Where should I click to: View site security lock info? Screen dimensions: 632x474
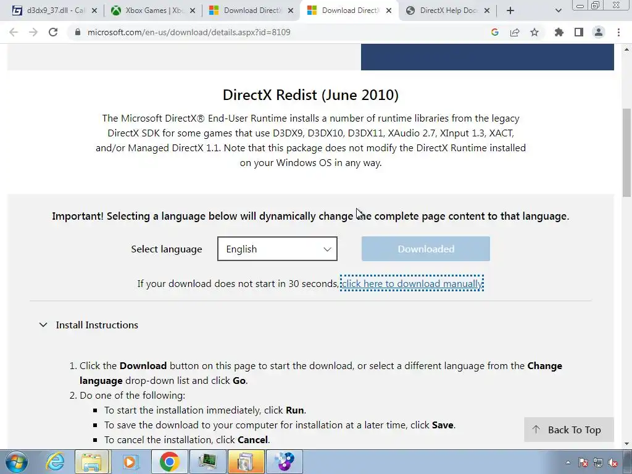78,32
